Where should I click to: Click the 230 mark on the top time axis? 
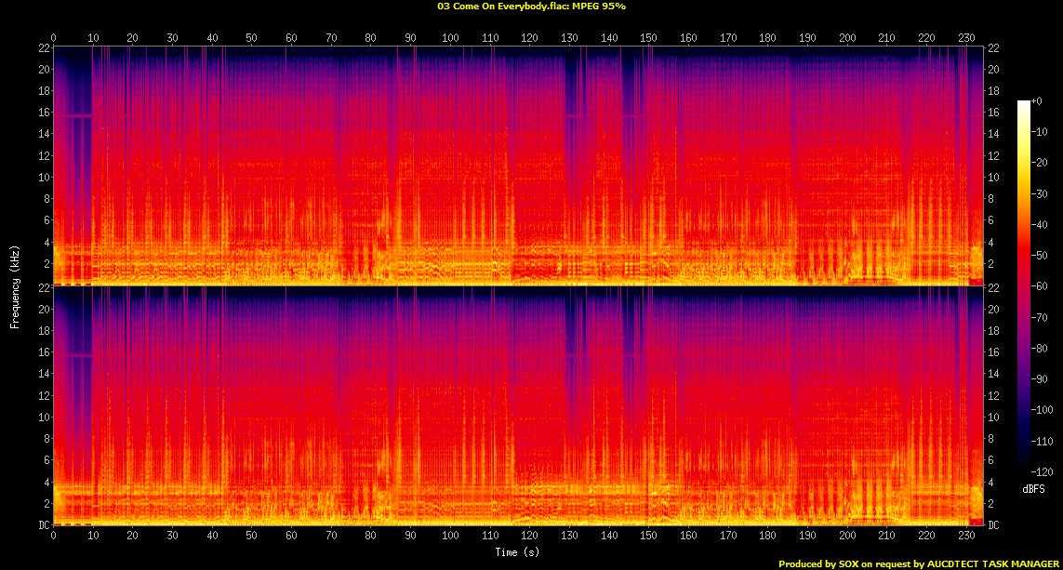966,37
